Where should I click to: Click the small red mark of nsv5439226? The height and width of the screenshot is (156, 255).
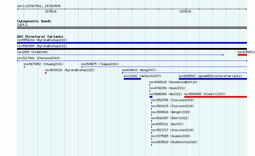point(46,73)
